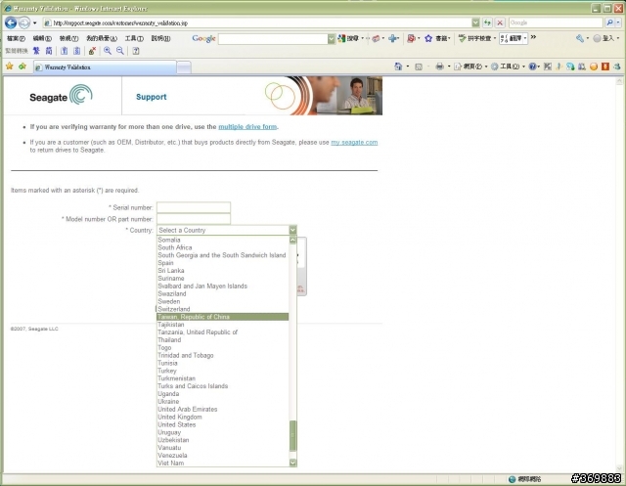Image resolution: width=626 pixels, height=486 pixels.
Task: Click the Google Toolbar search input box
Action: [x=273, y=39]
